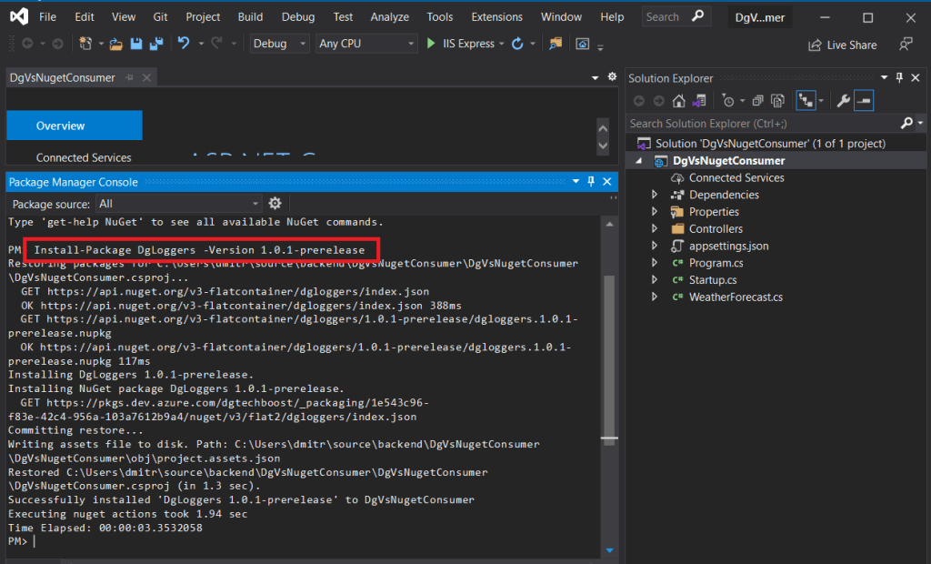This screenshot has height=564, width=931.
Task: Pin the Solution Explorer panel
Action: [x=899, y=78]
